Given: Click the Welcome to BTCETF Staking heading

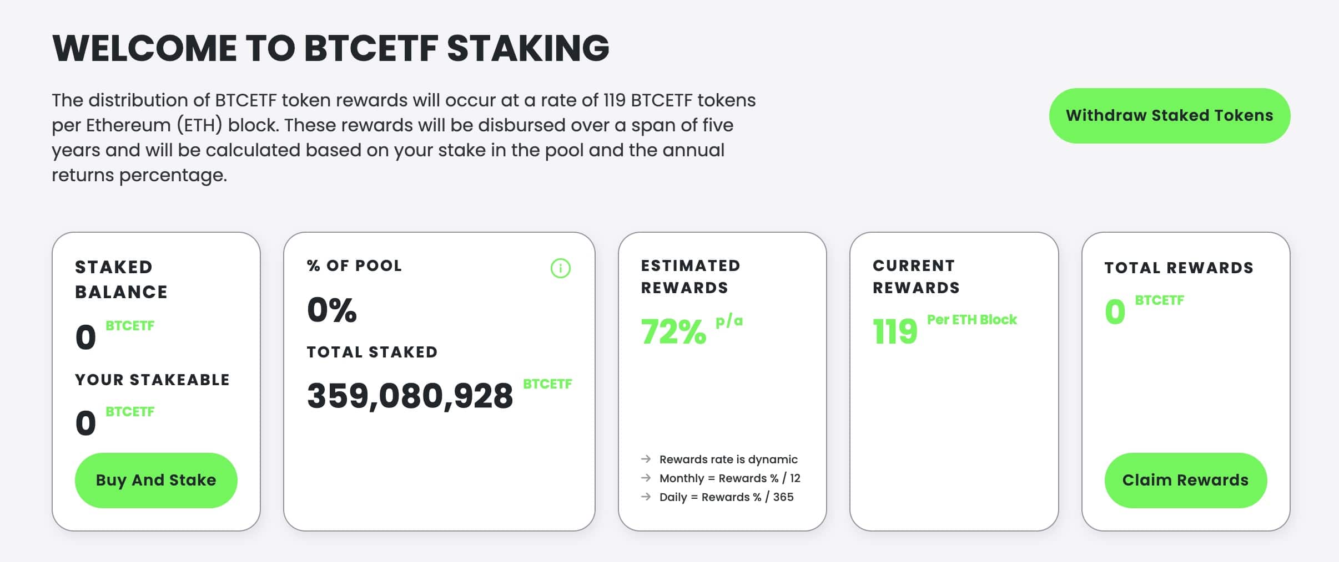Looking at the screenshot, I should coord(331,48).
